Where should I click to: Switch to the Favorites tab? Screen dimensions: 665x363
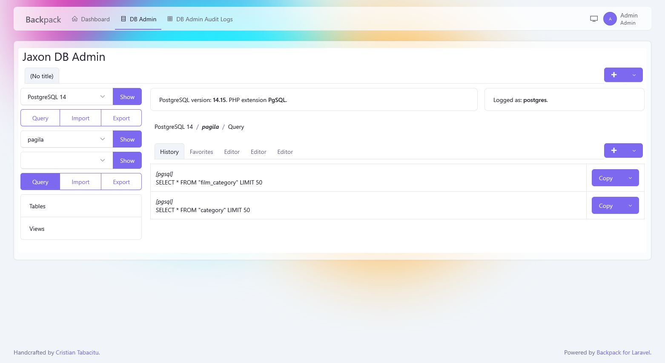click(x=201, y=152)
